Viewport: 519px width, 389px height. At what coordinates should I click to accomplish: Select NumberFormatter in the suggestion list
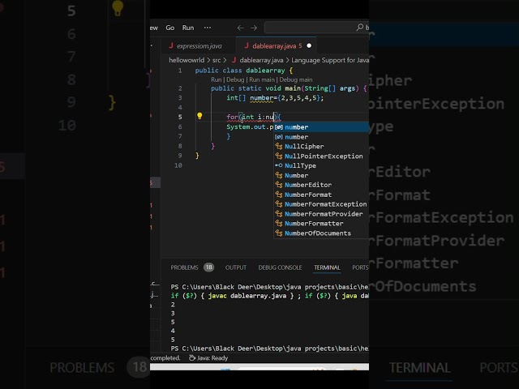(321, 224)
